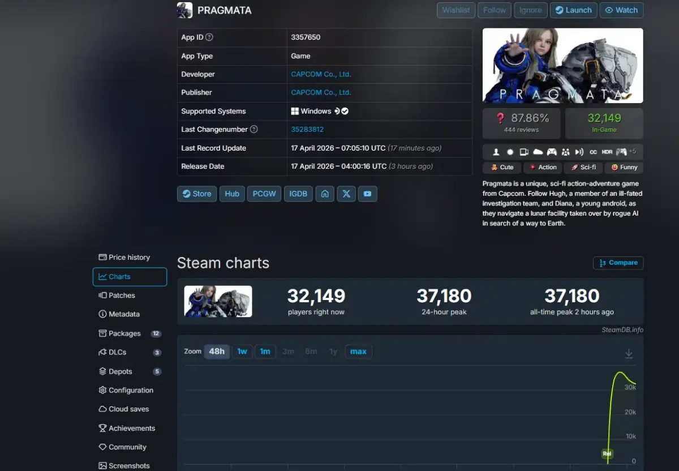Click the surround sound speaker feature icon
The image size is (679, 471).
coord(579,152)
